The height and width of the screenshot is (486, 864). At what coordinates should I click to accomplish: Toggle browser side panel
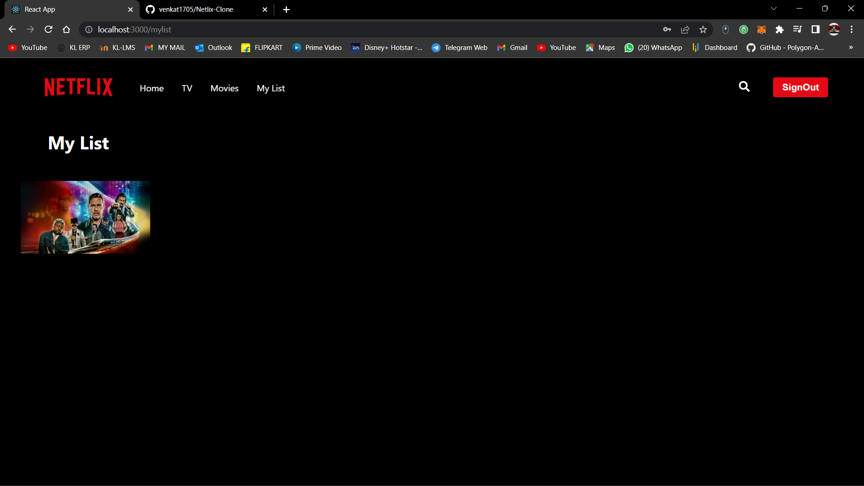[x=815, y=29]
